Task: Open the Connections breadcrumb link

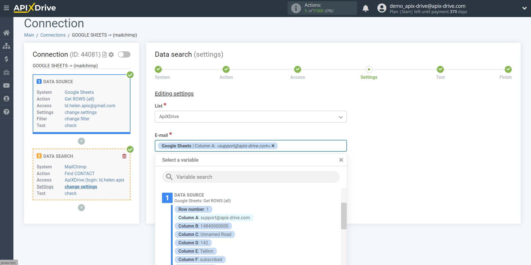Action: coord(53,35)
